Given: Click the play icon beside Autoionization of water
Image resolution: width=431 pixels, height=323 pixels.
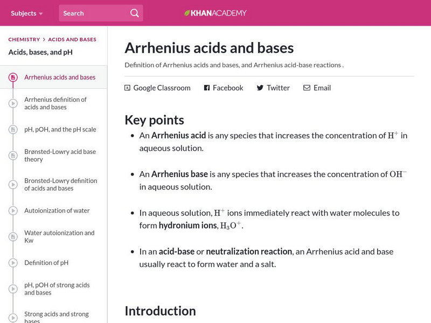Looking at the screenshot, I should [13, 210].
